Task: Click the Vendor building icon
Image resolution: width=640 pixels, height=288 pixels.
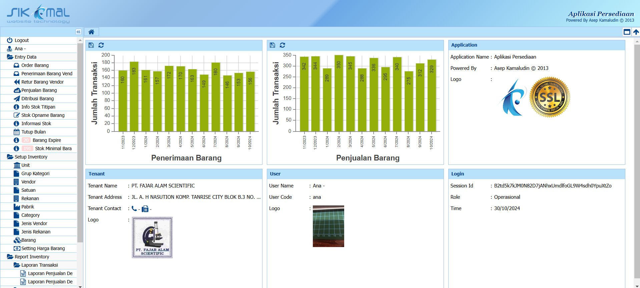Action: (16, 182)
